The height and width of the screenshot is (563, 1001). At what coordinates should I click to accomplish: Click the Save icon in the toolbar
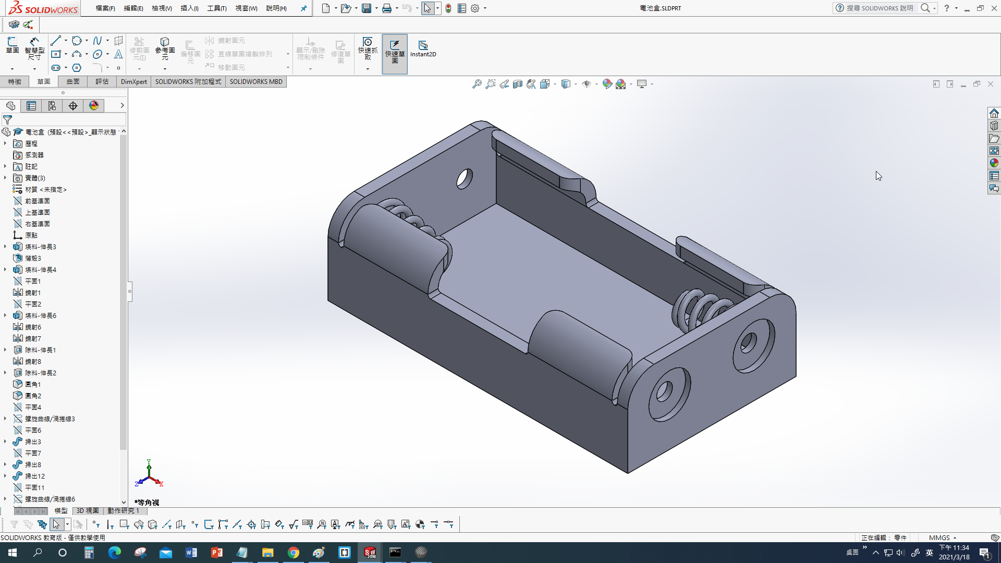(367, 8)
